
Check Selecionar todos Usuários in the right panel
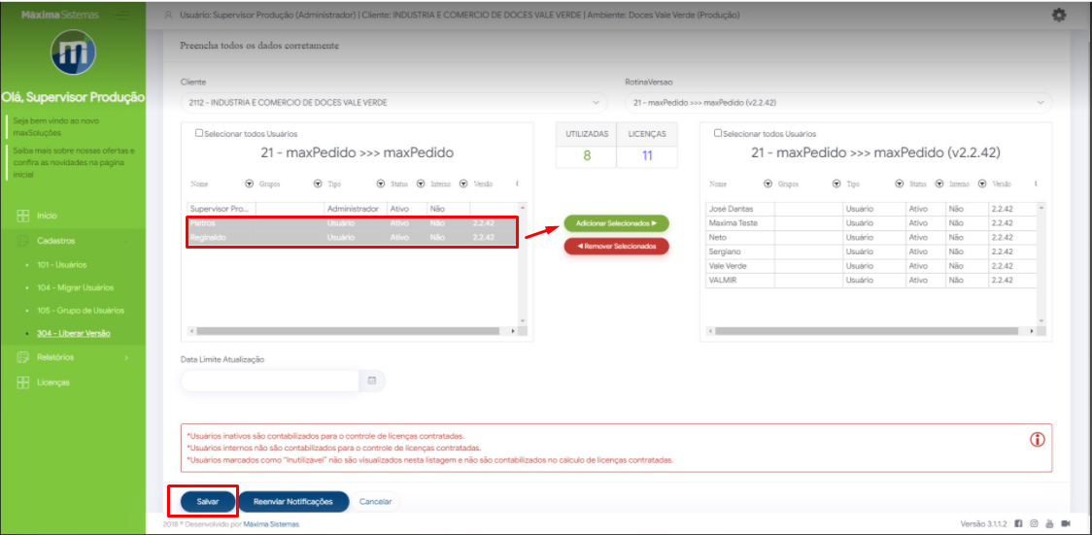718,134
